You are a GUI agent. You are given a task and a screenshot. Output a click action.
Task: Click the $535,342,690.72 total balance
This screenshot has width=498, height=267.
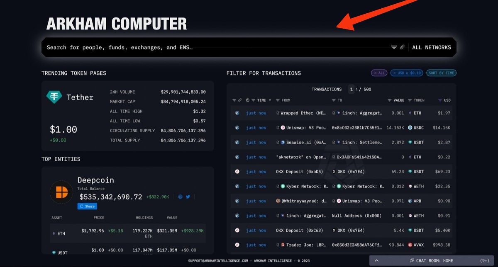click(x=111, y=197)
